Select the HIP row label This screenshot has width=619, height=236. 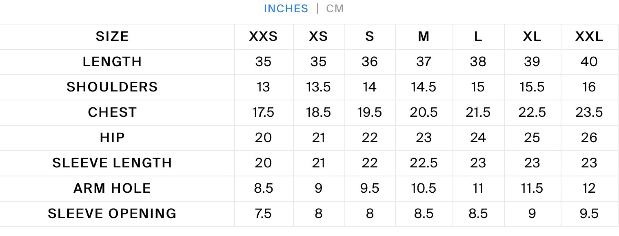[x=112, y=138]
